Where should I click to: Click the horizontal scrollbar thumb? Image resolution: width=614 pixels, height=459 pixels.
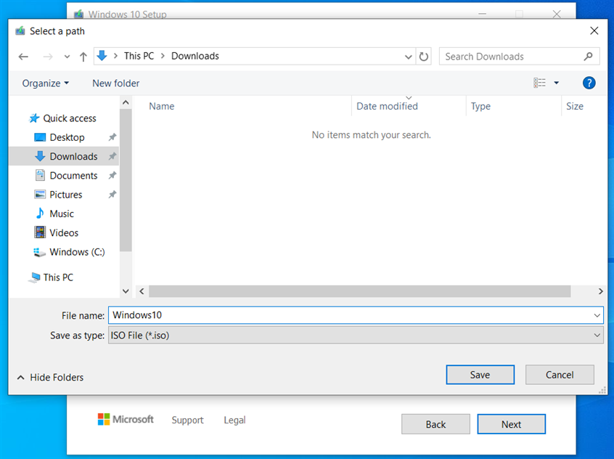tap(359, 291)
